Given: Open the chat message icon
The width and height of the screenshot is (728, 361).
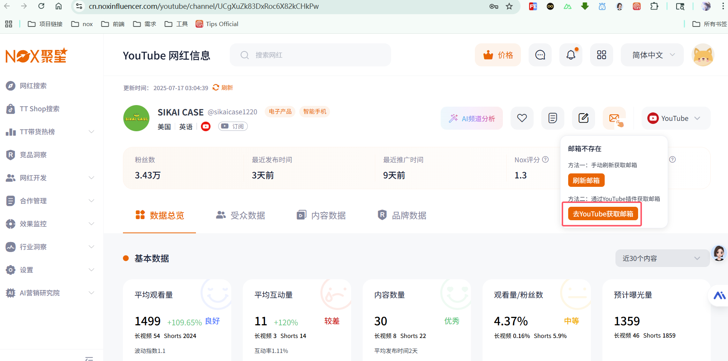Looking at the screenshot, I should point(540,55).
